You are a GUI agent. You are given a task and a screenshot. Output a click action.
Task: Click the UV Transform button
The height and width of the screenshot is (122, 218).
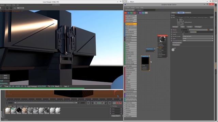177,43
